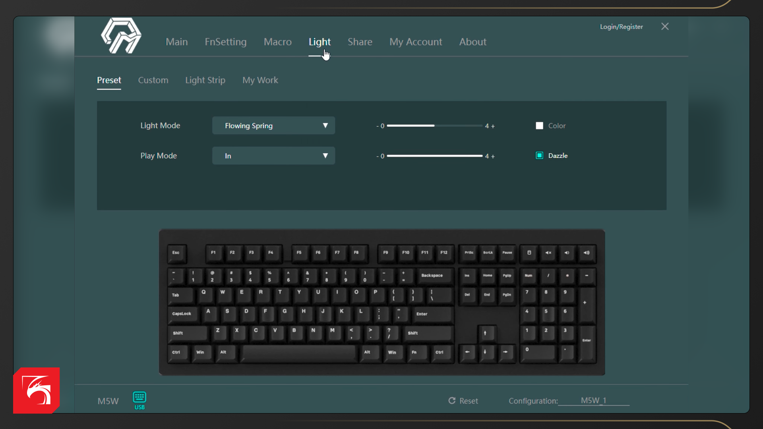The width and height of the screenshot is (763, 429).
Task: Select the Esc key on keyboard image
Action: point(177,253)
